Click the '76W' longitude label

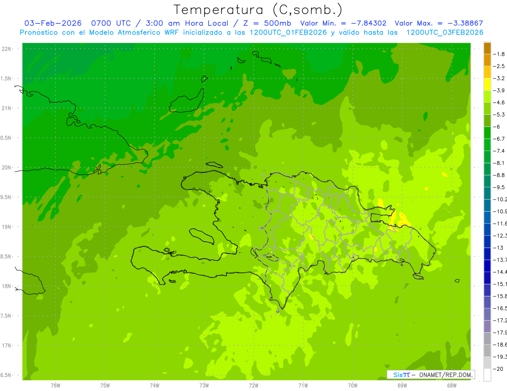pyautogui.click(x=55, y=386)
